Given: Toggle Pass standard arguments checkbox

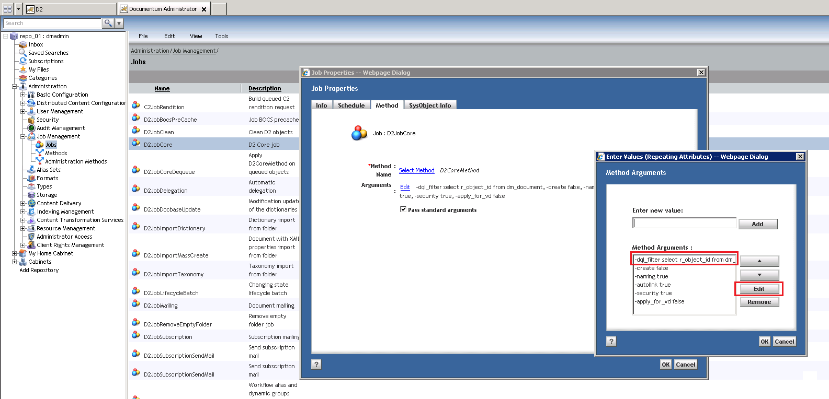Looking at the screenshot, I should (x=403, y=209).
